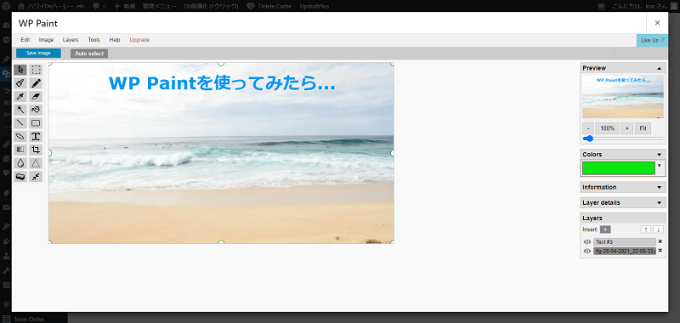Viewport: 680px width, 323px height.
Task: Open the Image menu
Action: (46, 40)
